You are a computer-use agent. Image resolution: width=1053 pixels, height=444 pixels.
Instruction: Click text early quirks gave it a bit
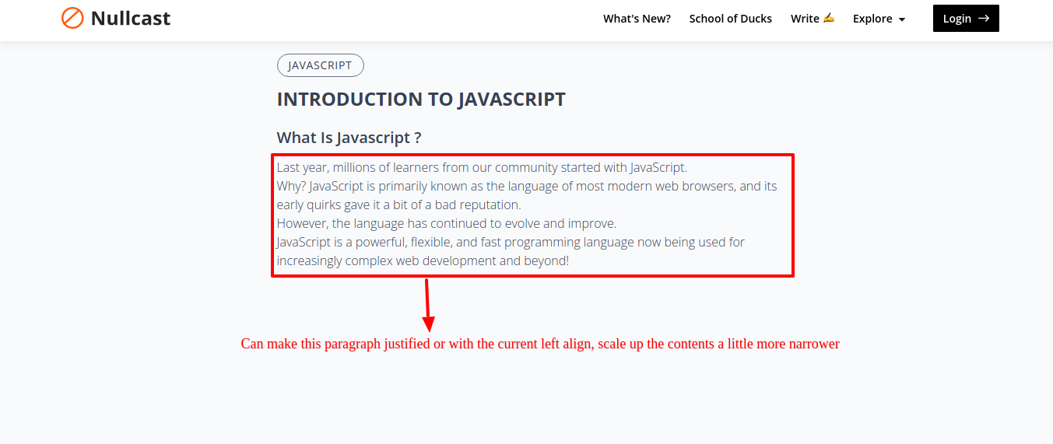click(x=399, y=205)
